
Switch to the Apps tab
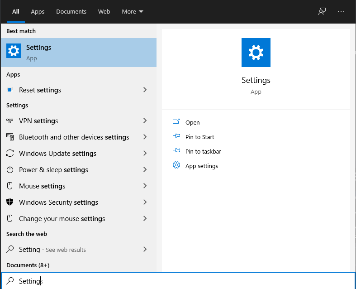[38, 12]
